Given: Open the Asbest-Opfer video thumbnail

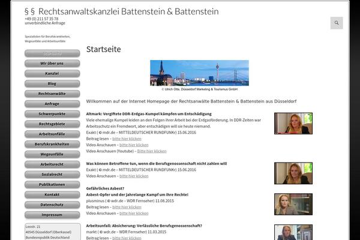Looking at the screenshot, I should click(293, 204).
